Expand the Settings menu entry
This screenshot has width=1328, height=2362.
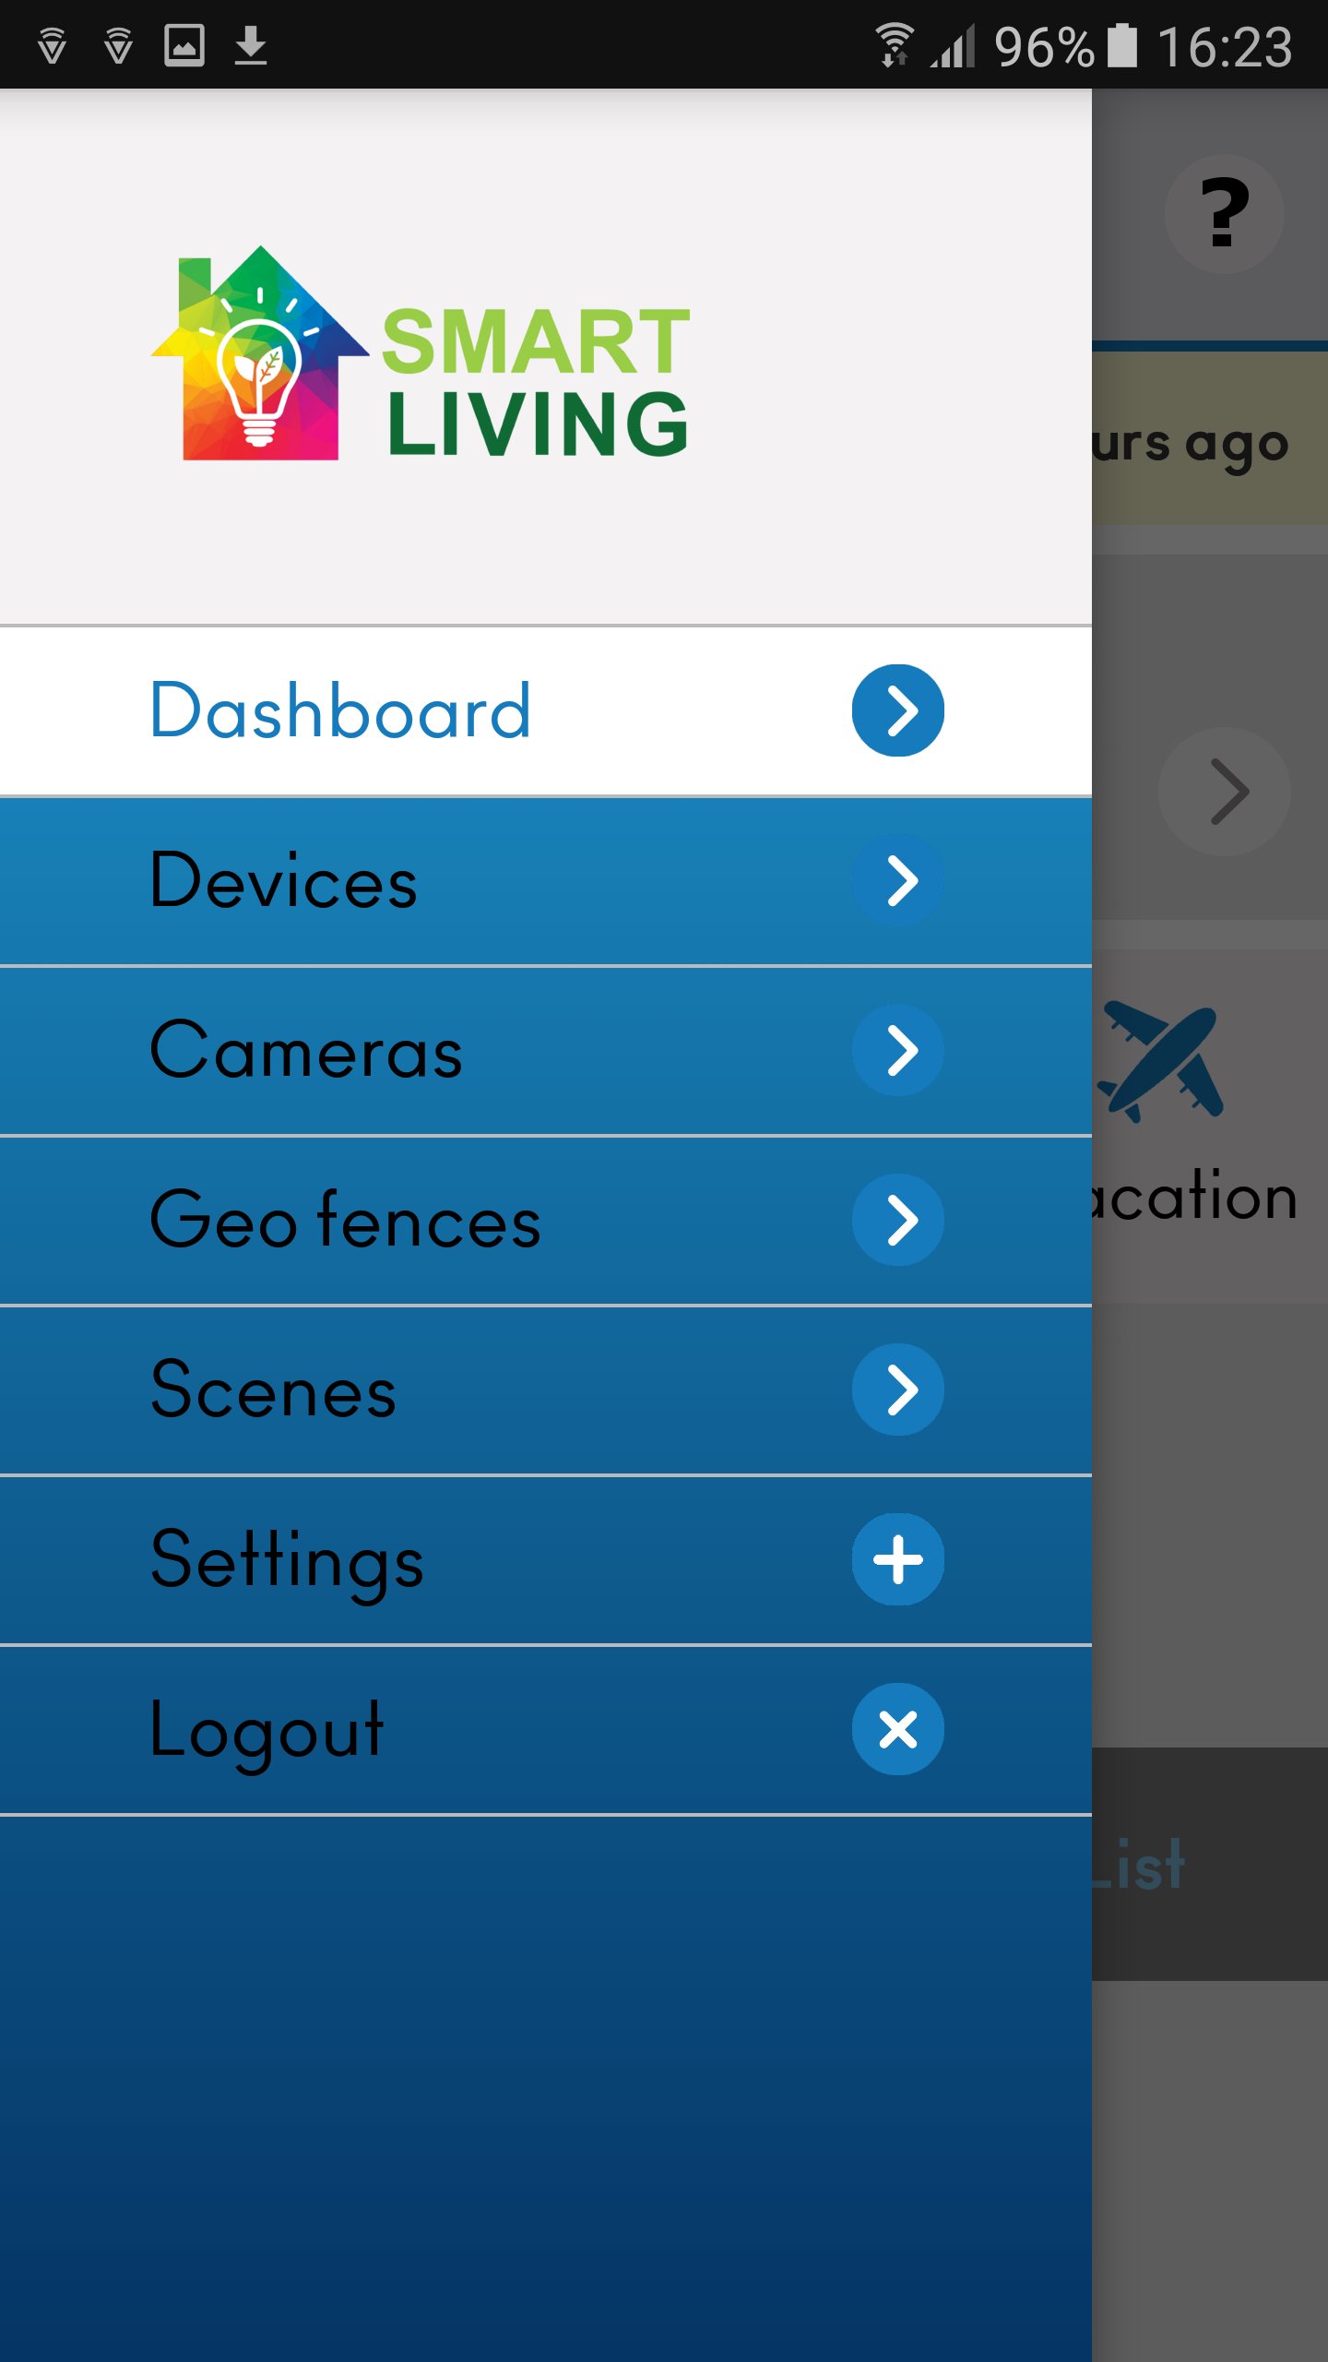(x=287, y=1560)
